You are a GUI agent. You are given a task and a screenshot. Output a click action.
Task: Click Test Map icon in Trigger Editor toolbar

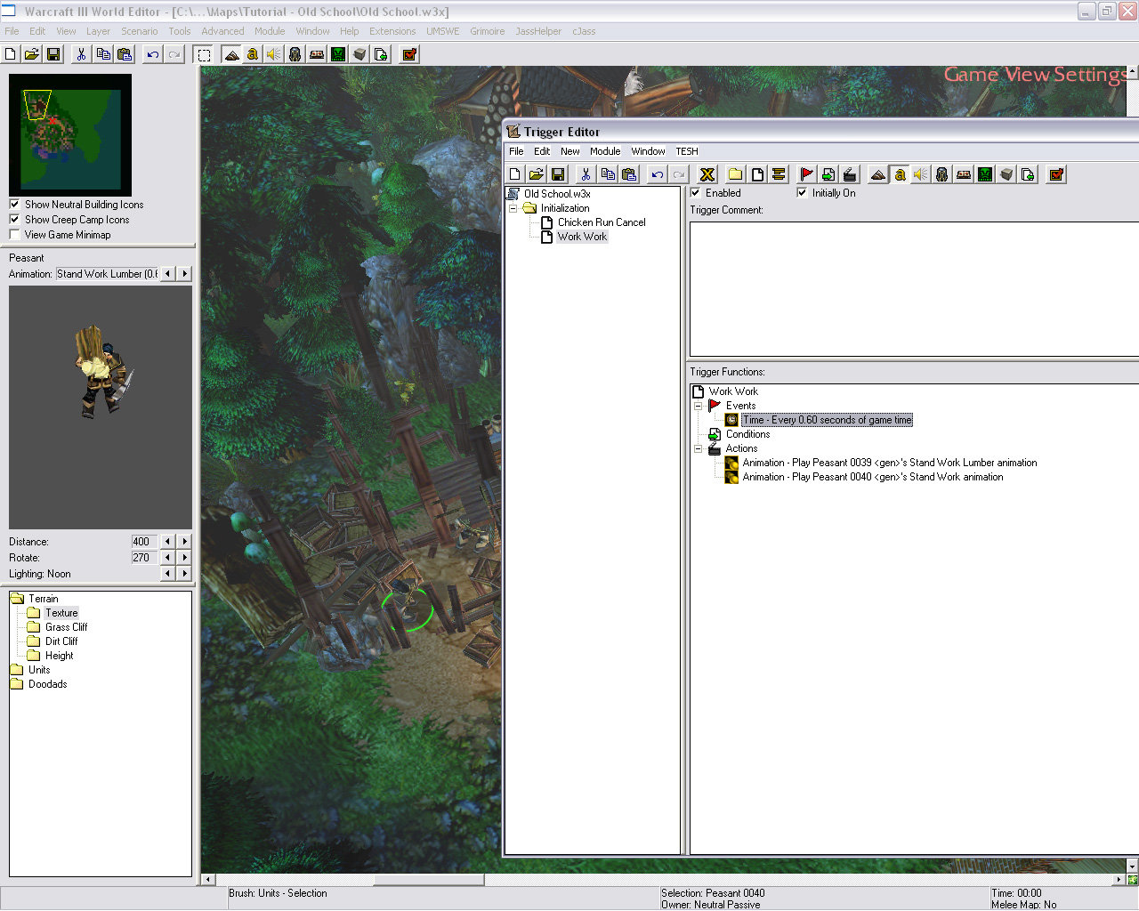point(1056,174)
